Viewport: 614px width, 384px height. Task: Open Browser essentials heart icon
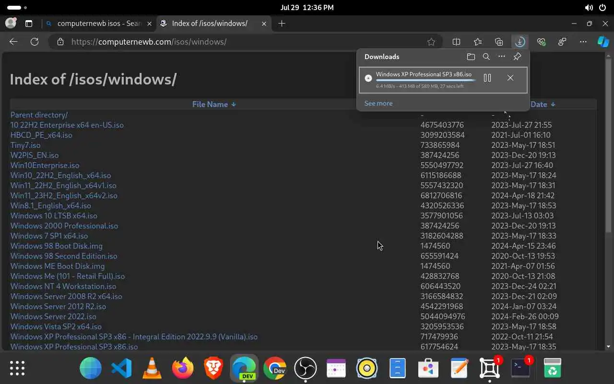[x=541, y=42]
